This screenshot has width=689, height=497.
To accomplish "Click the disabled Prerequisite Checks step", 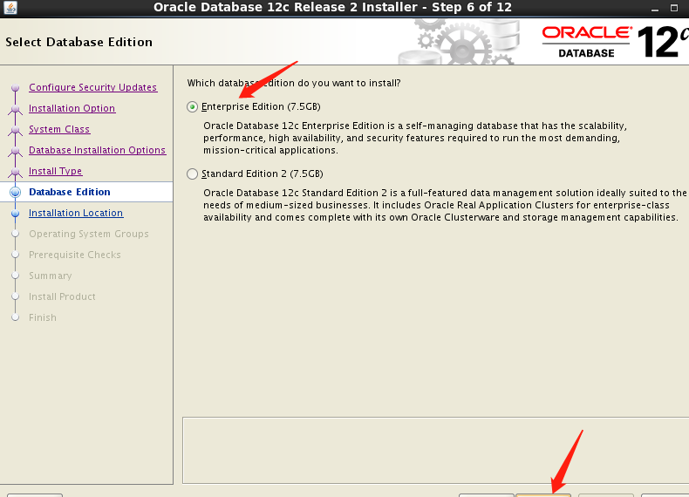I will click(x=75, y=255).
